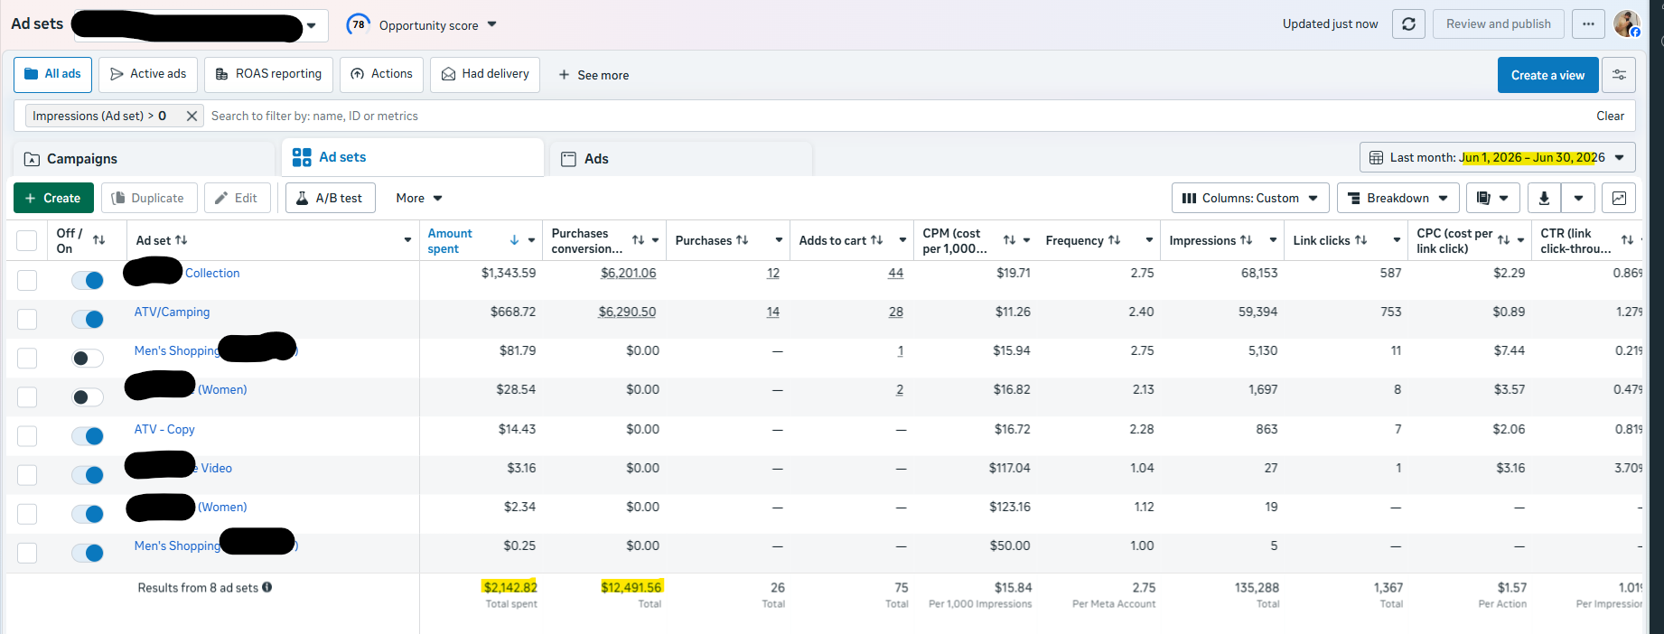Image resolution: width=1664 pixels, height=634 pixels.
Task: Click the $6,201.06 conversion value
Action: pos(628,273)
